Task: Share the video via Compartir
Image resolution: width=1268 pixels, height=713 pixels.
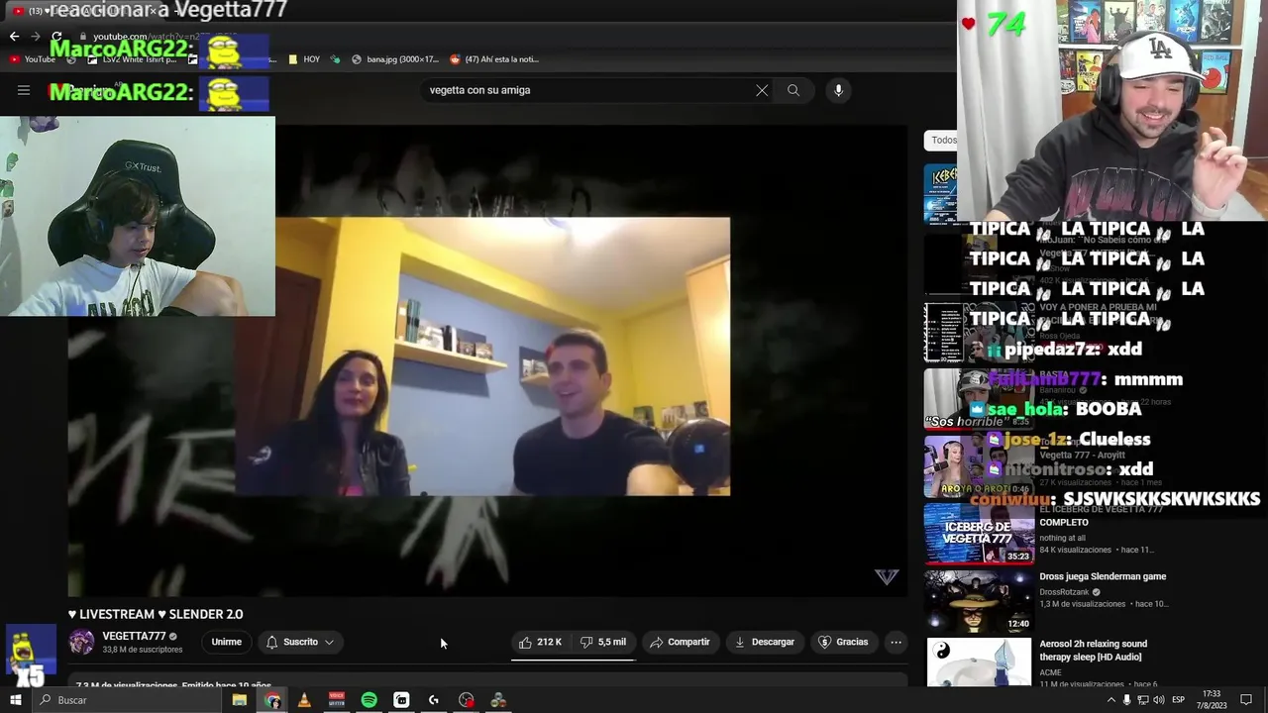Action: coord(680,642)
